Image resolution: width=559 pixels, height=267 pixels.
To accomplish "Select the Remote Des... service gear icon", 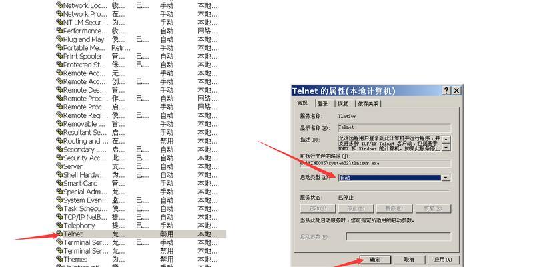I will point(59,90).
